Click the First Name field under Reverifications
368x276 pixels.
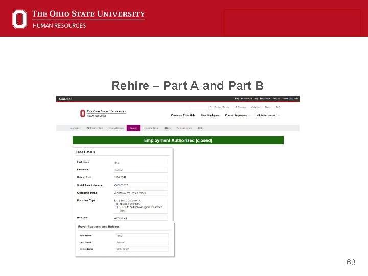pos(142,236)
